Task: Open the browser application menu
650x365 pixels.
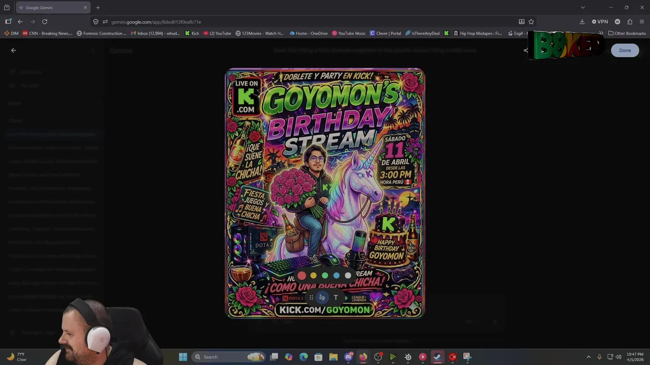Action: 642,22
